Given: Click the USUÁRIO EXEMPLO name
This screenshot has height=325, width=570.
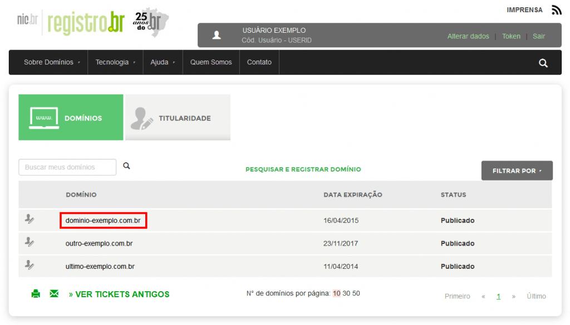Looking at the screenshot, I should point(274,31).
